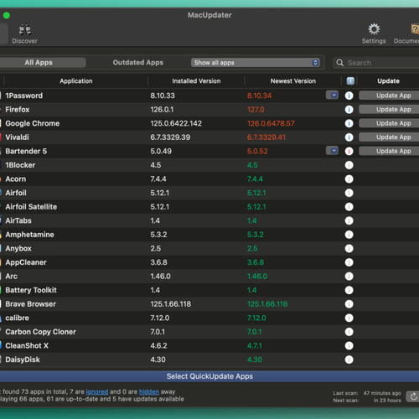The height and width of the screenshot is (419, 419).
Task: Open Settings gear icon
Action: (374, 29)
